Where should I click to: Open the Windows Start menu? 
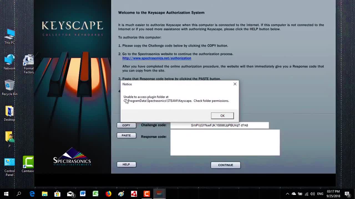click(6, 194)
